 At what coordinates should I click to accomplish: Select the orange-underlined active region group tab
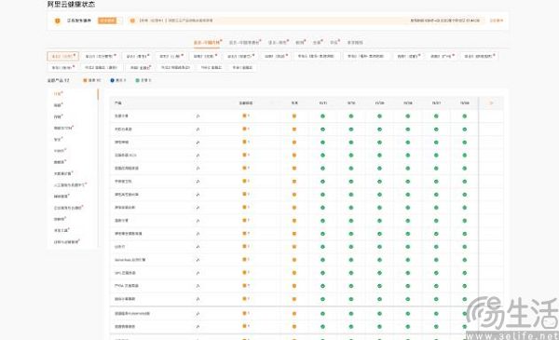pyautogui.click(x=208, y=43)
